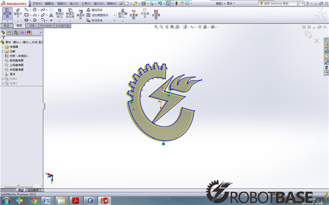Open the Circle tool dropdown arrow
Screen dimensions: 329x205
[x=38, y=10]
